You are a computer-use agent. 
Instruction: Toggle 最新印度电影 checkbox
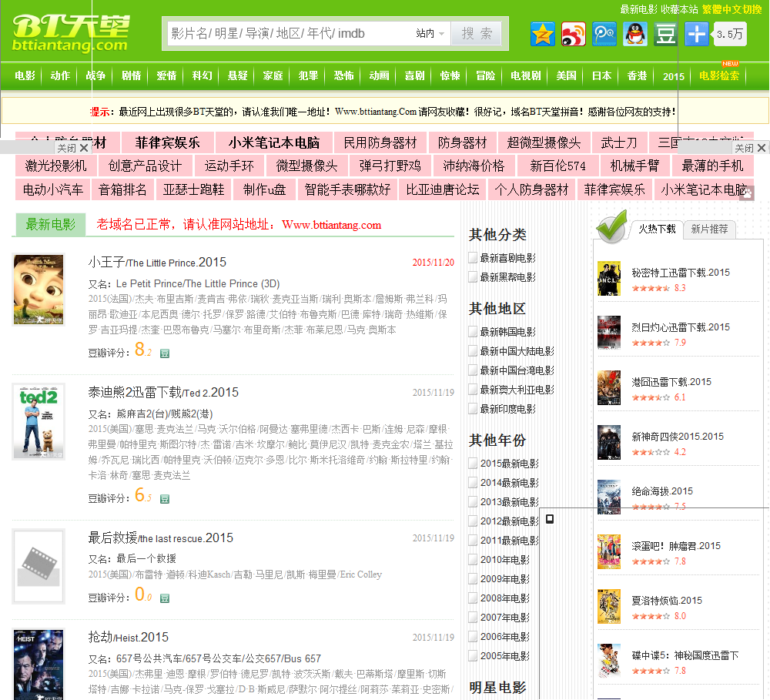point(473,409)
